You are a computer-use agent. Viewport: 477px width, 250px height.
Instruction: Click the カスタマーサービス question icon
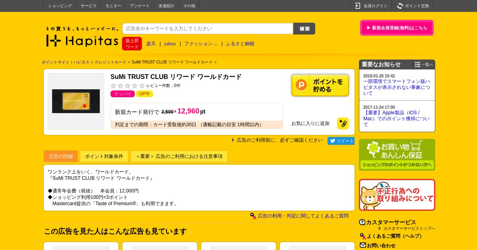click(362, 222)
